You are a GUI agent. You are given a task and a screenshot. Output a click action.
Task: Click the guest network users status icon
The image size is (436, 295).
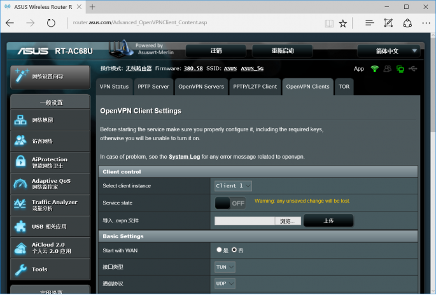(388, 68)
